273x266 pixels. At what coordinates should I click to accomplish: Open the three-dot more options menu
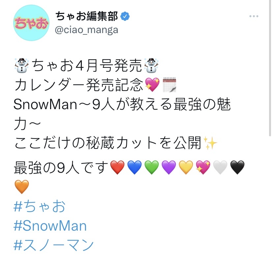point(254,16)
